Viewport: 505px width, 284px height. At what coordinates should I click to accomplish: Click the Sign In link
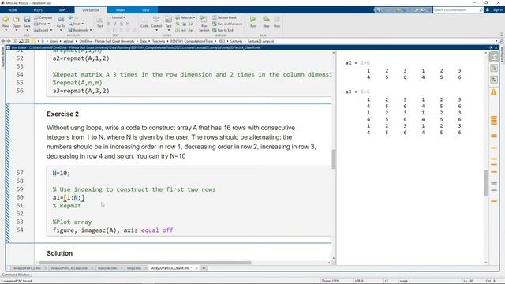(497, 10)
